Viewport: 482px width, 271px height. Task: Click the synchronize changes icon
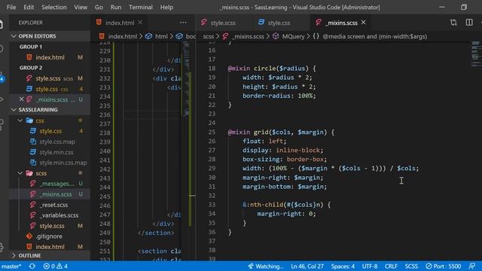[x=32, y=266]
